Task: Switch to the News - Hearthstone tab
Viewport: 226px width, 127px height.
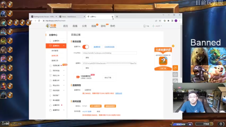Action: coord(72,17)
